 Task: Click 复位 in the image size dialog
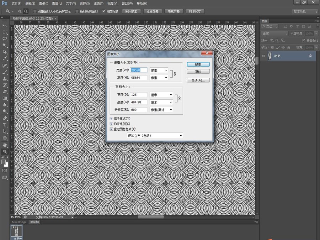[198, 72]
